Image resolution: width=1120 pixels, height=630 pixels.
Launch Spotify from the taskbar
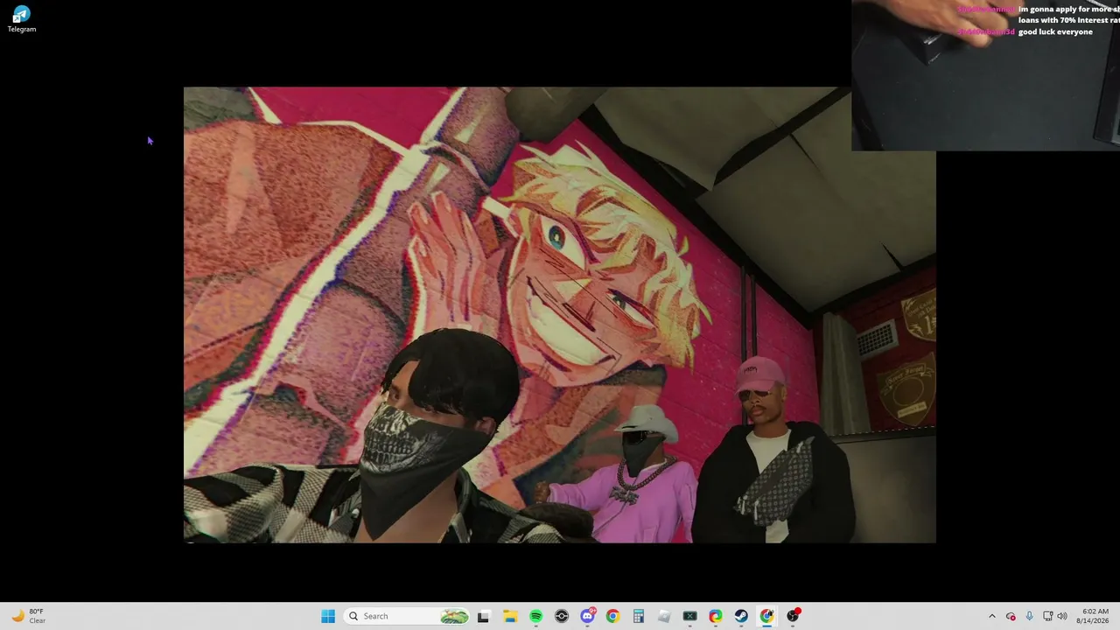click(x=535, y=616)
